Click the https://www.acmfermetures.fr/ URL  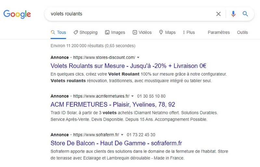pyautogui.click(x=101, y=96)
